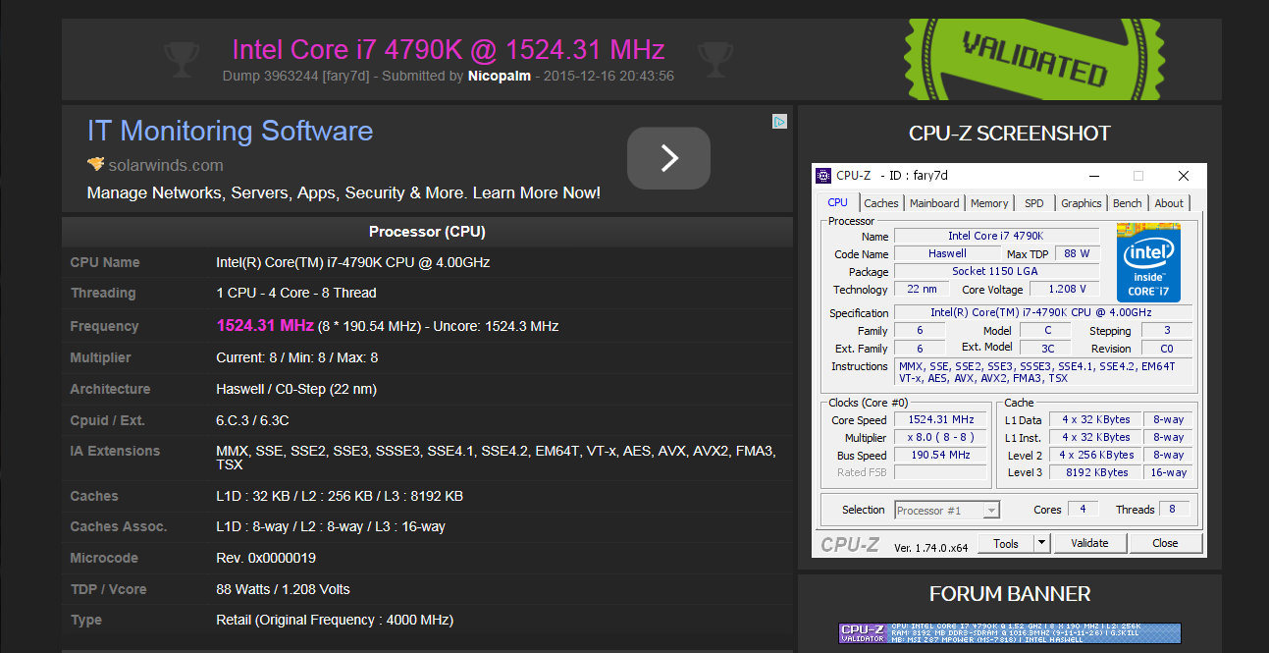
Task: Click the CPU-Z Validator logo in the forum banner
Action: pyautogui.click(x=863, y=633)
